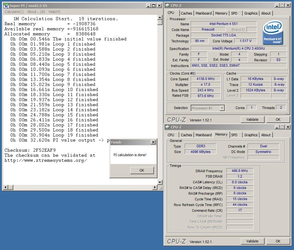Minimize the top CPU-Z window
This screenshot has height=250, width=294.
[x=277, y=5]
